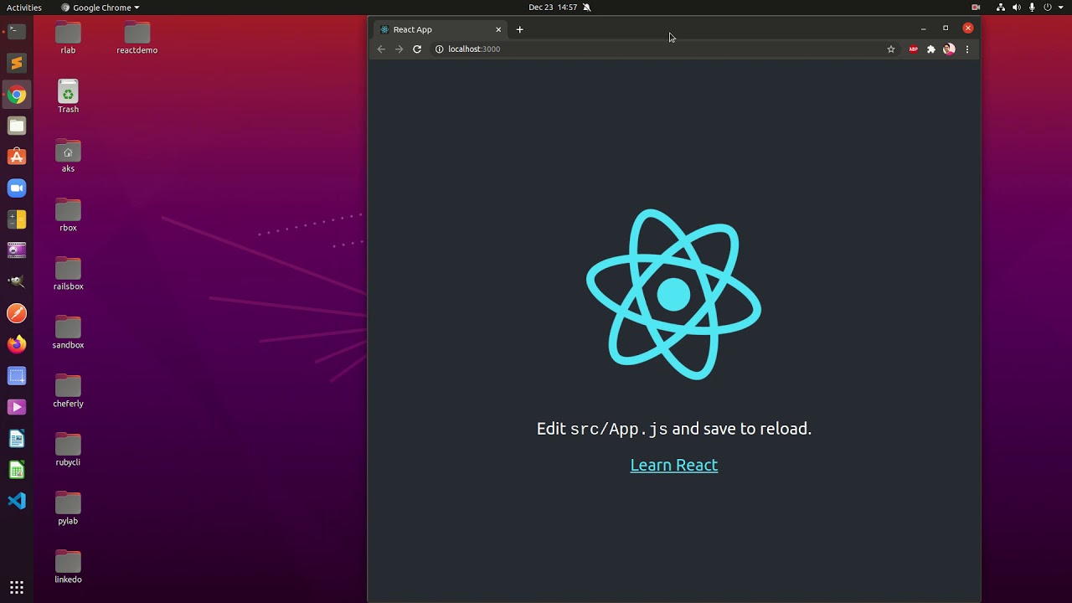The image size is (1072, 603).
Task: Launch Visual Studio Code from the dock
Action: pyautogui.click(x=17, y=501)
